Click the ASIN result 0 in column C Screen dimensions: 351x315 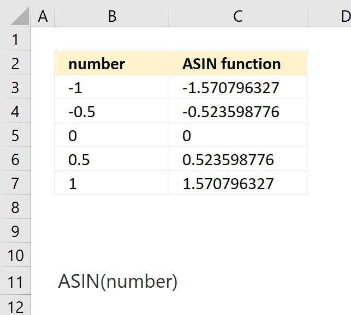pyautogui.click(x=238, y=135)
